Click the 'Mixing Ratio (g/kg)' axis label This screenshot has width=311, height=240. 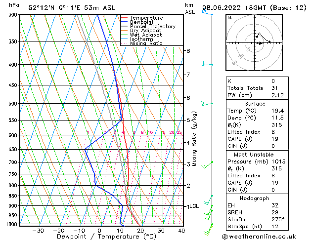click(x=194, y=139)
